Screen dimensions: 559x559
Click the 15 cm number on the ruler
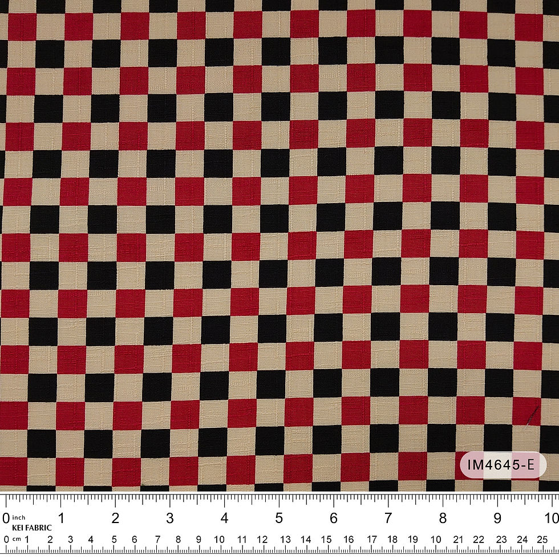[326, 540]
